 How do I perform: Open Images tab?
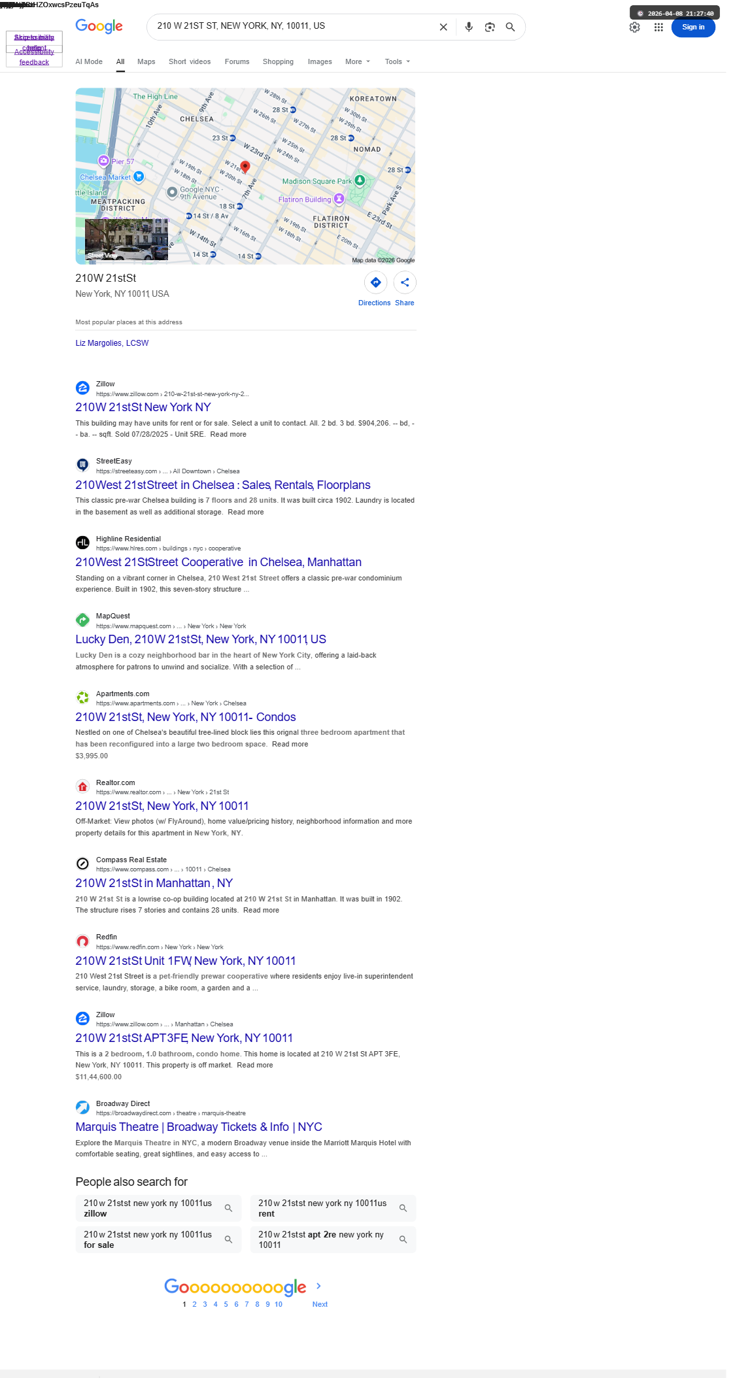(320, 61)
